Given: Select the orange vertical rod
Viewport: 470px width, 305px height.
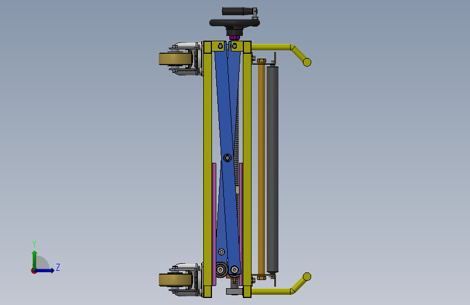Looking at the screenshot, I should [261, 169].
